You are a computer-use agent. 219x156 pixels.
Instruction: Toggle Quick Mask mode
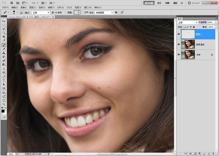tap(4, 117)
